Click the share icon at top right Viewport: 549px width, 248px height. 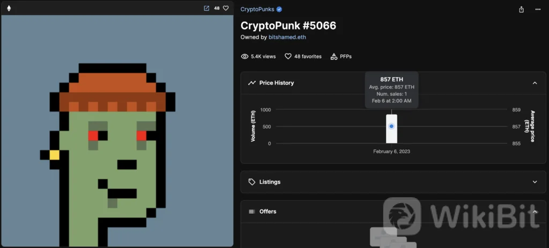coord(521,9)
